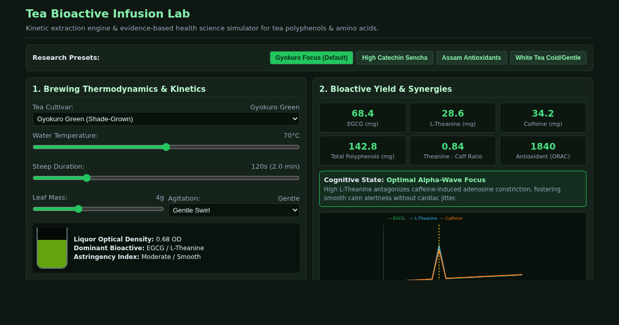Load the White Tea Cold/Gentle preset
The height and width of the screenshot is (325, 619).
548,58
